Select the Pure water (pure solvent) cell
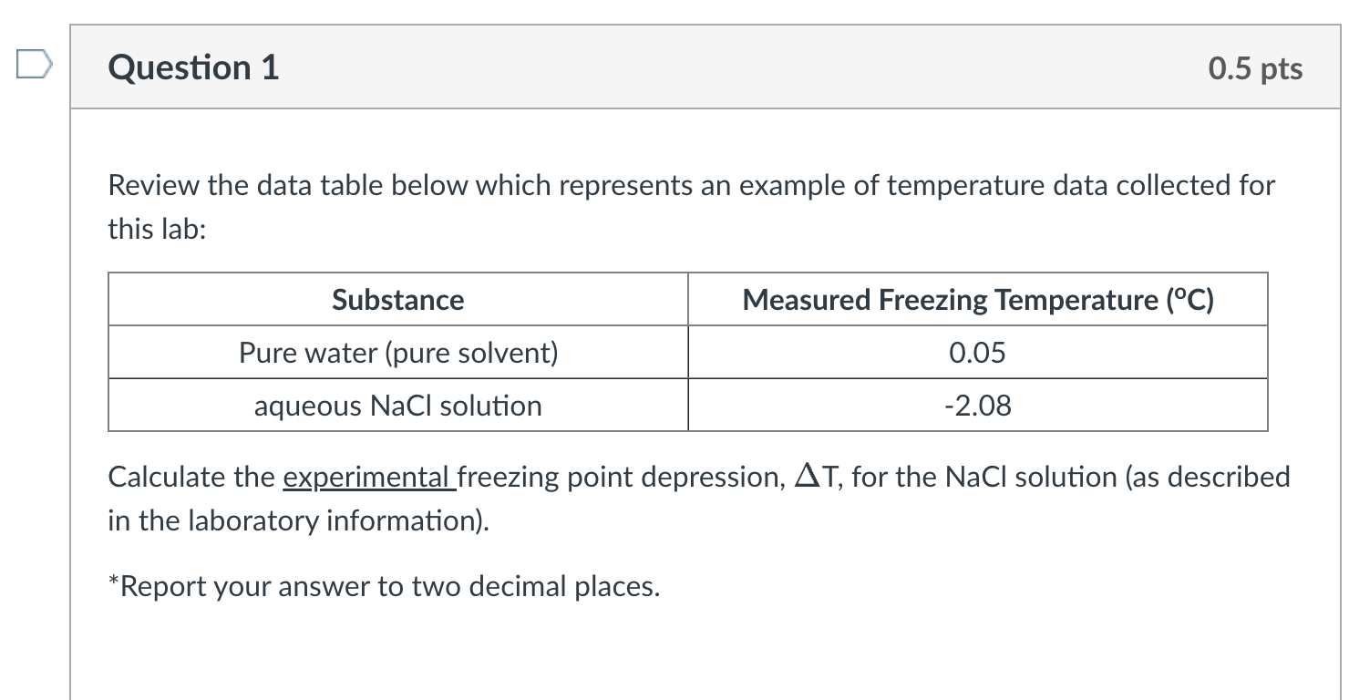Image resolution: width=1349 pixels, height=700 pixels. pos(397,353)
